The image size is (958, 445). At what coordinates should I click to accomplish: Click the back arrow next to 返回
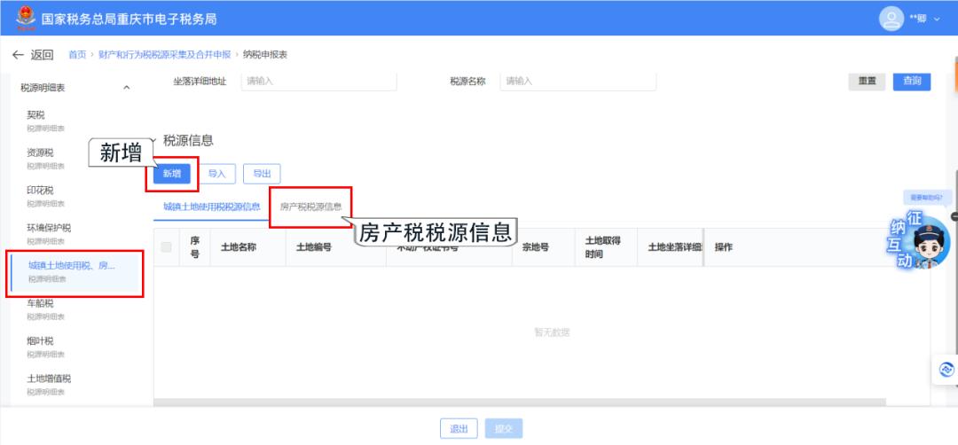[x=18, y=55]
